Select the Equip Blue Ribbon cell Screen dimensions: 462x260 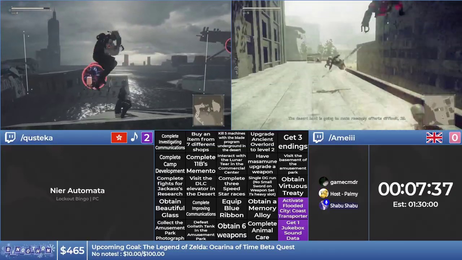point(231,208)
